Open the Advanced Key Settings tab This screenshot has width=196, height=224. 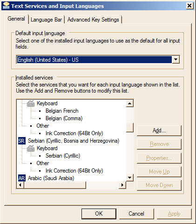tap(93, 20)
